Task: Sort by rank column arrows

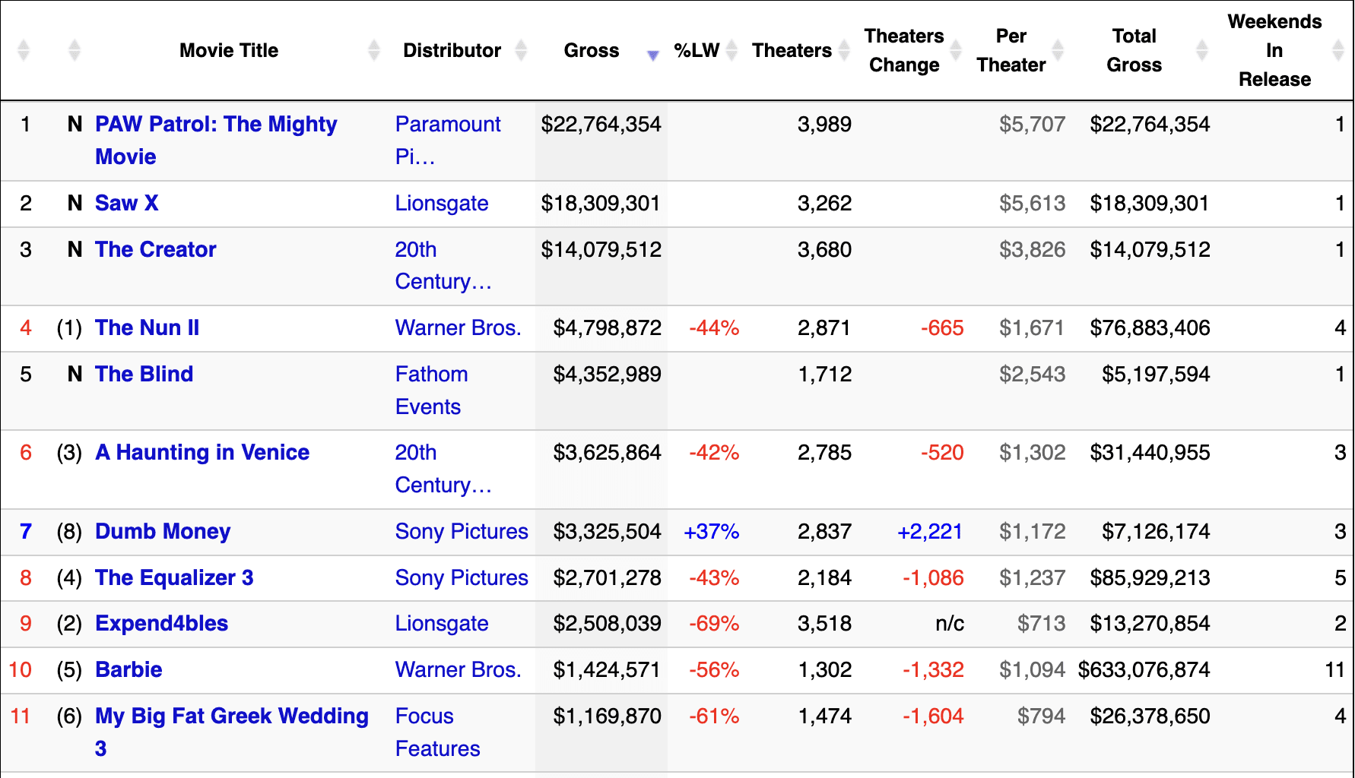Action: point(24,50)
